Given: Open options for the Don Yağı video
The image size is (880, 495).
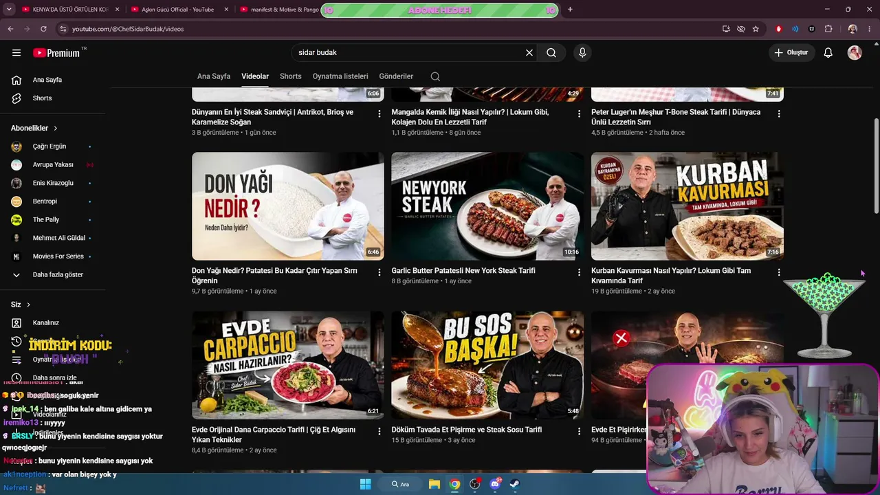Looking at the screenshot, I should tap(379, 273).
